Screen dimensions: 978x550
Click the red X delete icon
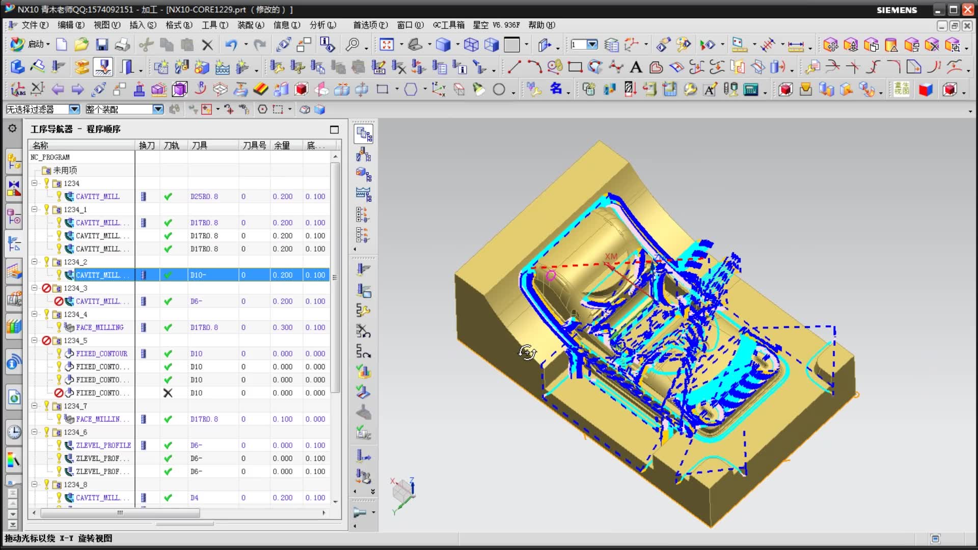(x=207, y=45)
